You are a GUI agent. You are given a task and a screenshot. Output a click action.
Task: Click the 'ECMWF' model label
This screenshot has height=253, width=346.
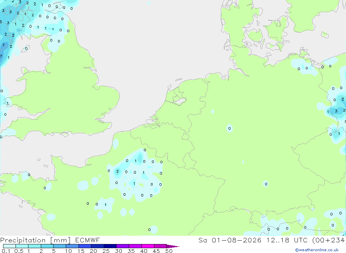88,240
